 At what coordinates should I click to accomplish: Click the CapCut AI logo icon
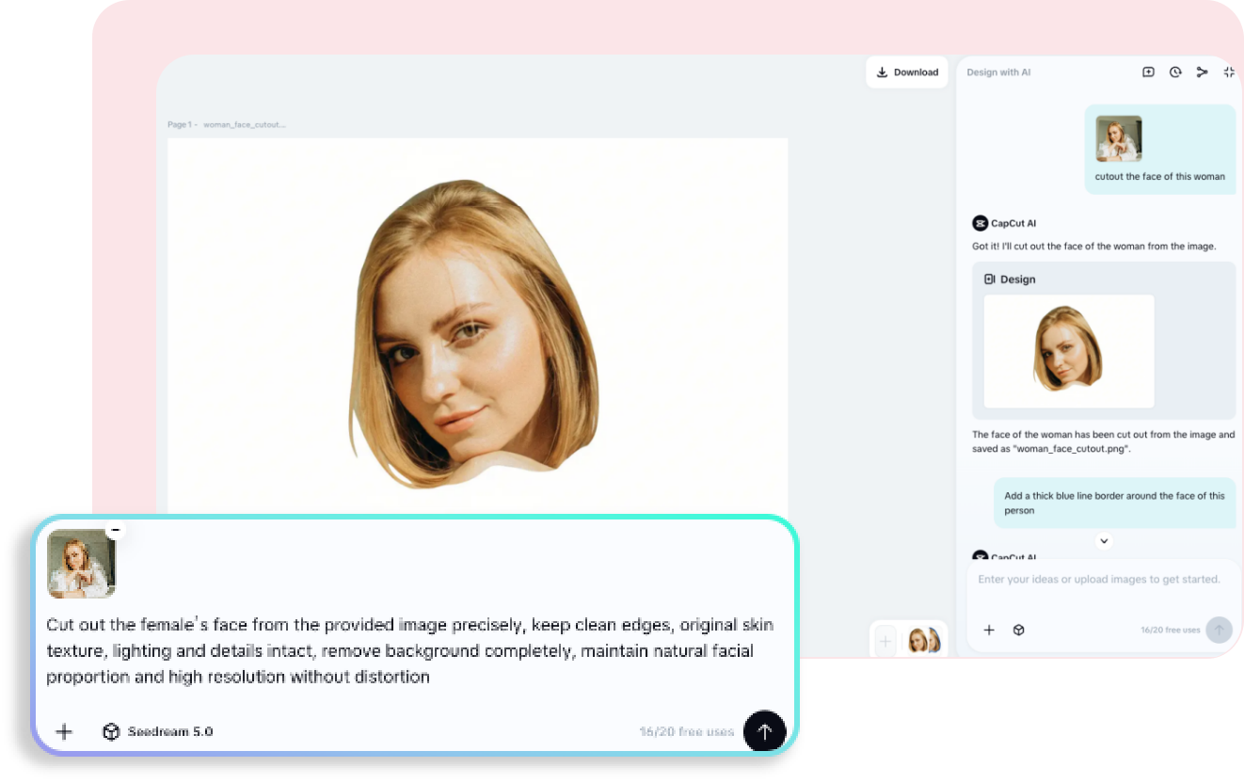click(980, 223)
